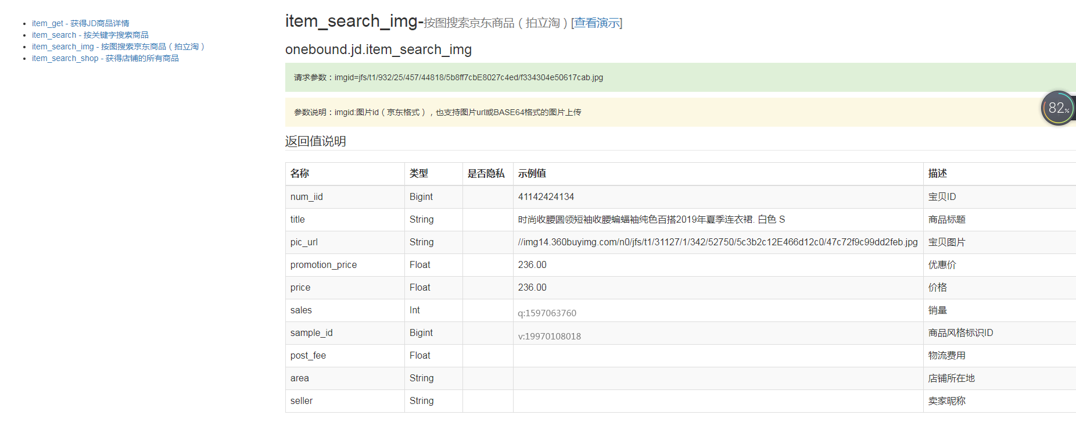This screenshot has height=422, width=1076.
Task: Click the 返回值说明 section heading
Action: [315, 141]
